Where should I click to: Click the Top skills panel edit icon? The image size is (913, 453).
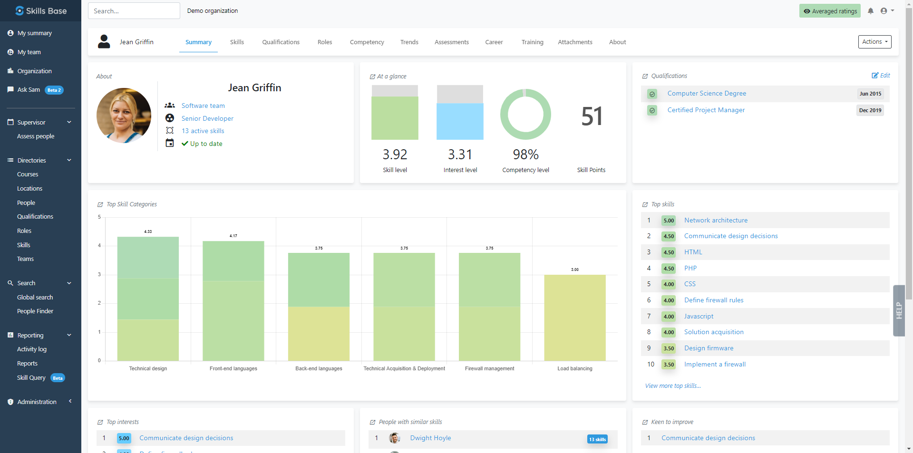click(645, 204)
